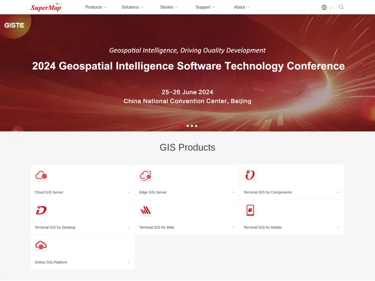Screen dimensions: 375x281
Task: Click the GISTC badge logo
Action: tap(14, 25)
